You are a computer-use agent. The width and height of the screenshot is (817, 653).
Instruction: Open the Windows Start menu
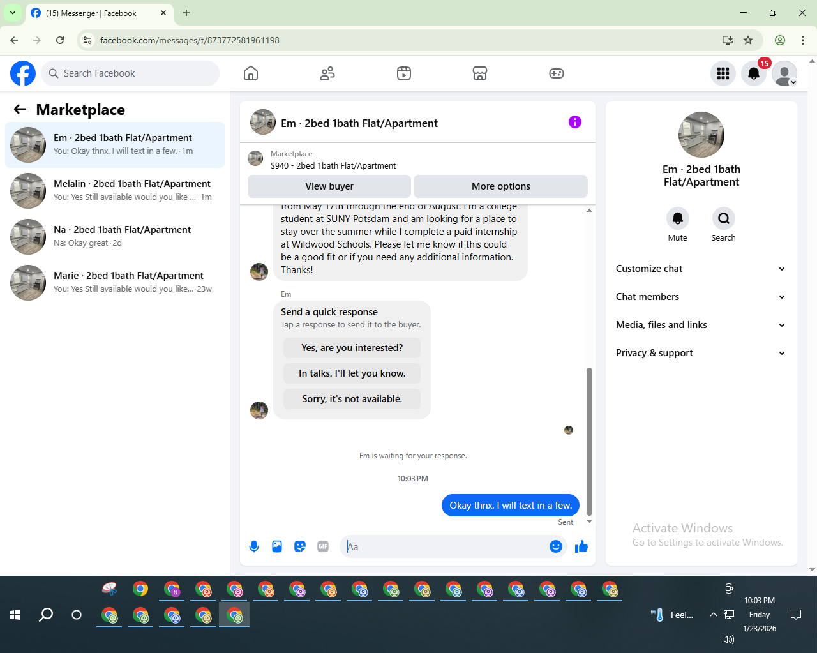[15, 615]
